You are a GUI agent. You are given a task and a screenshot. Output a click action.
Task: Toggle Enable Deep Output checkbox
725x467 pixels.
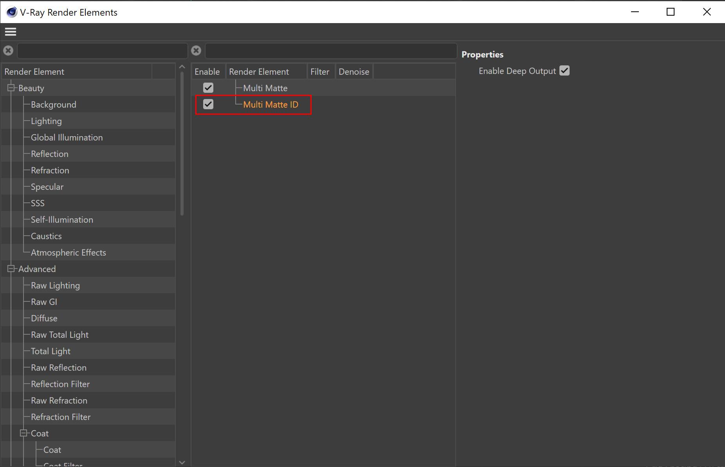564,71
